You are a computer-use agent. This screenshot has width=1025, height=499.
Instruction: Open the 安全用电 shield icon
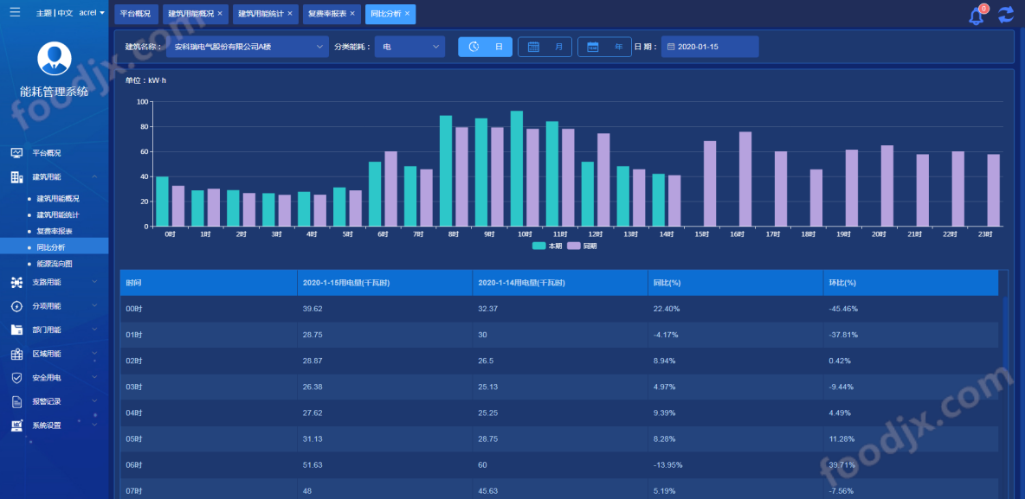tap(17, 377)
